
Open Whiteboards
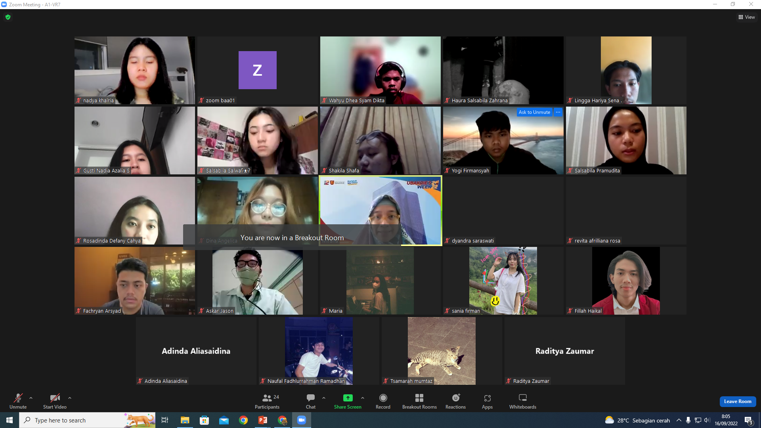pyautogui.click(x=523, y=401)
